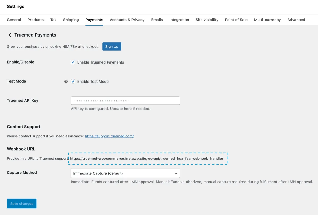
Task: Switch to the Point of Sale tab
Action: coord(236,20)
